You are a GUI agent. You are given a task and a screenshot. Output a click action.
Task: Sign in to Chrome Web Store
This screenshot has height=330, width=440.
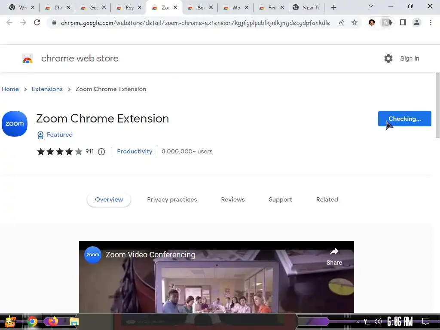coord(409,58)
